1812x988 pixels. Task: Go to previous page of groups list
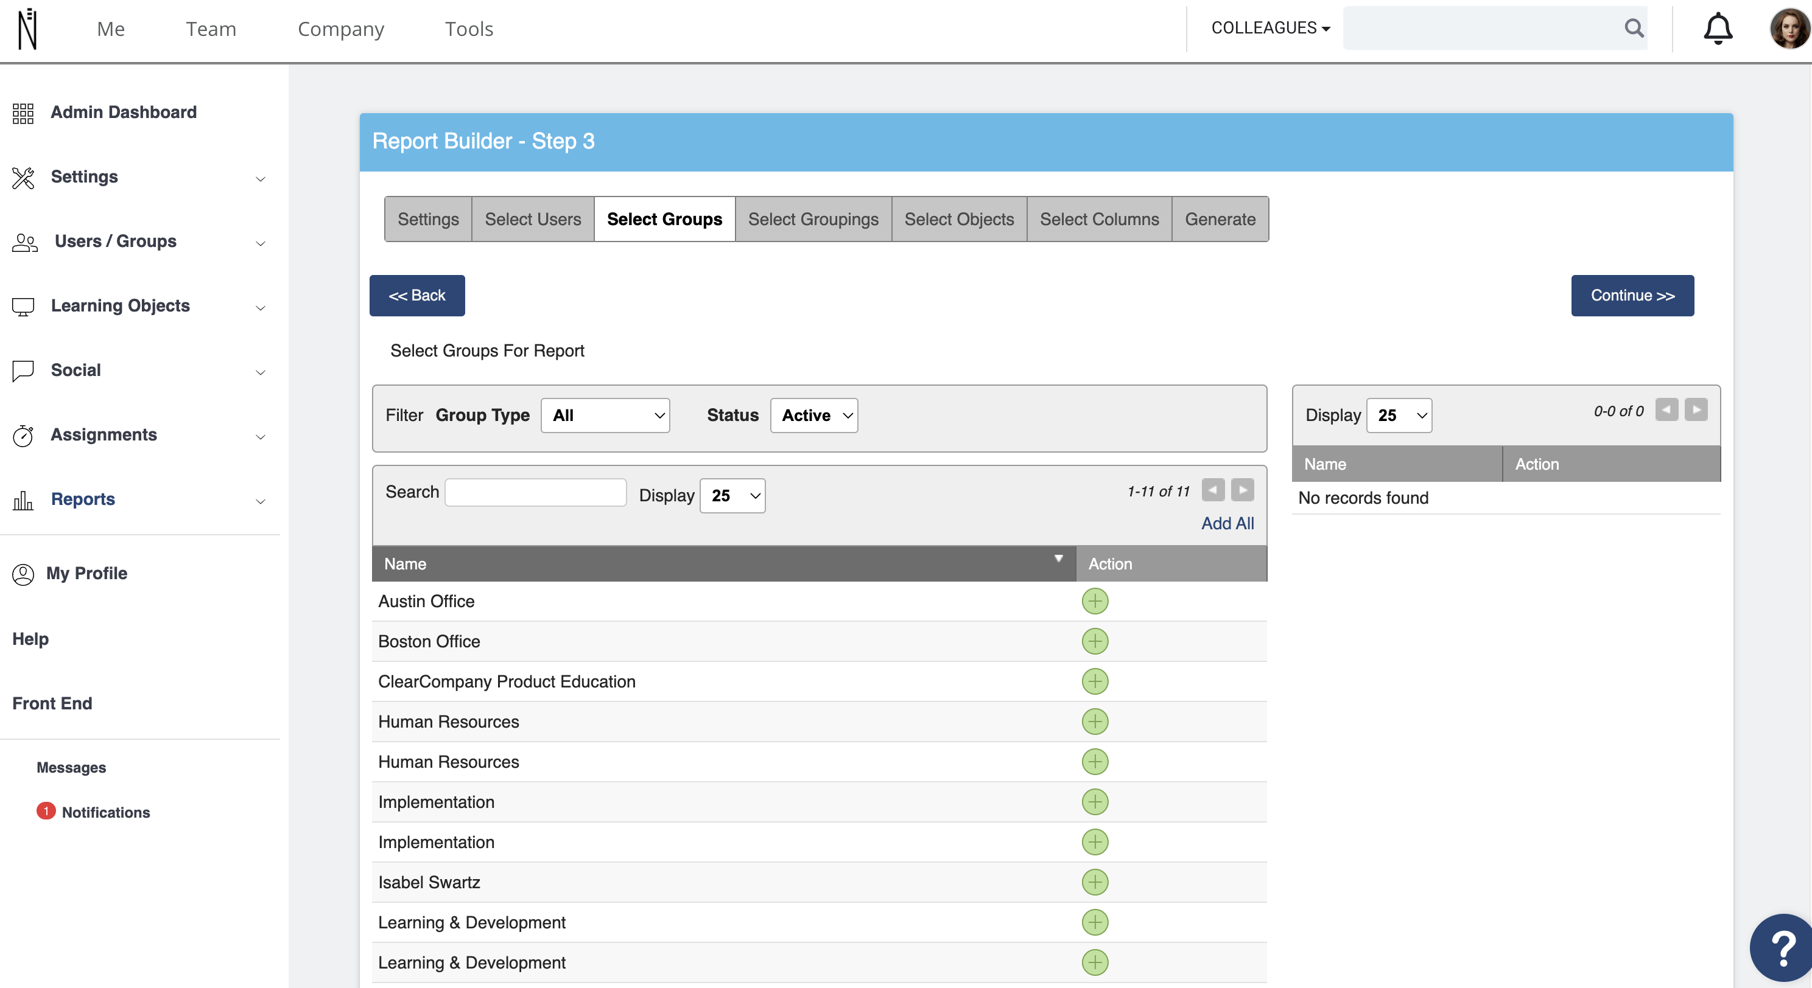coord(1213,490)
